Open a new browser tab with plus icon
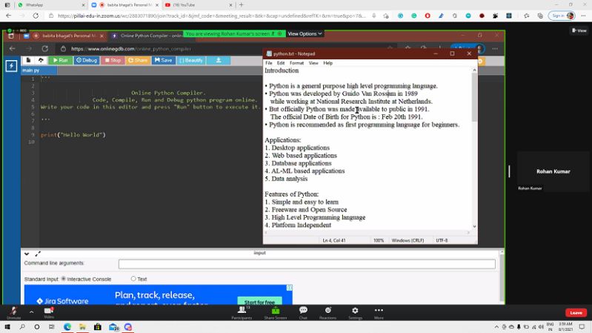The width and height of the screenshot is (592, 333). [242, 5]
